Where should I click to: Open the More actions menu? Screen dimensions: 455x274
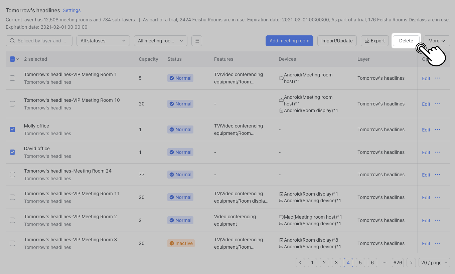437,40
